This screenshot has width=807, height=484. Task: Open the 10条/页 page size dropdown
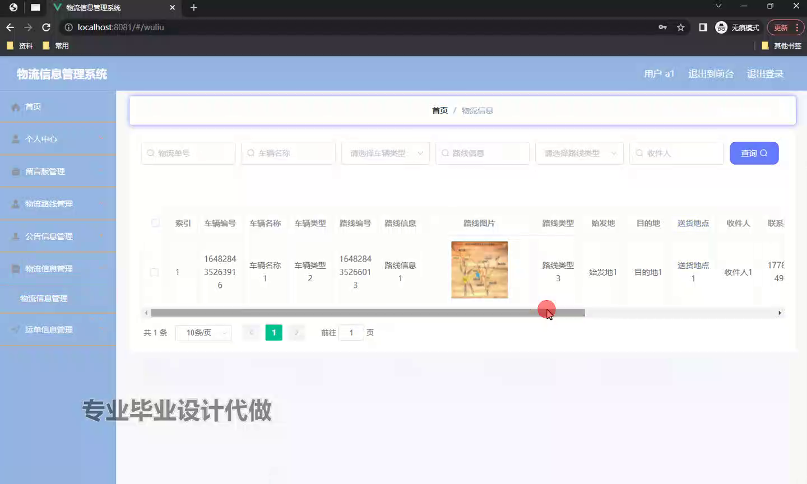[x=203, y=333]
